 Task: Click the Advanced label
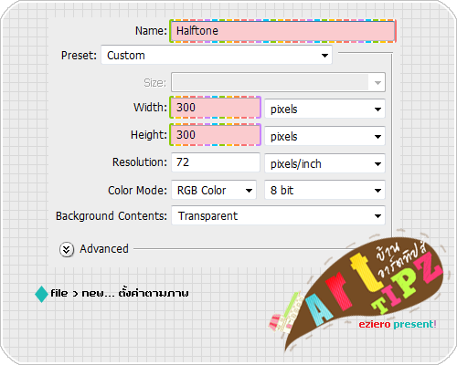(x=104, y=249)
